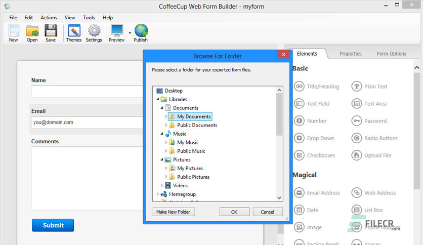Add an Email Address element

[x=317, y=193]
